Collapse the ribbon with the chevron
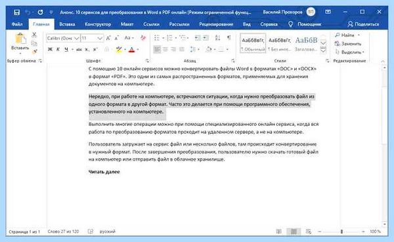This screenshot has width=394, height=242. point(383,61)
